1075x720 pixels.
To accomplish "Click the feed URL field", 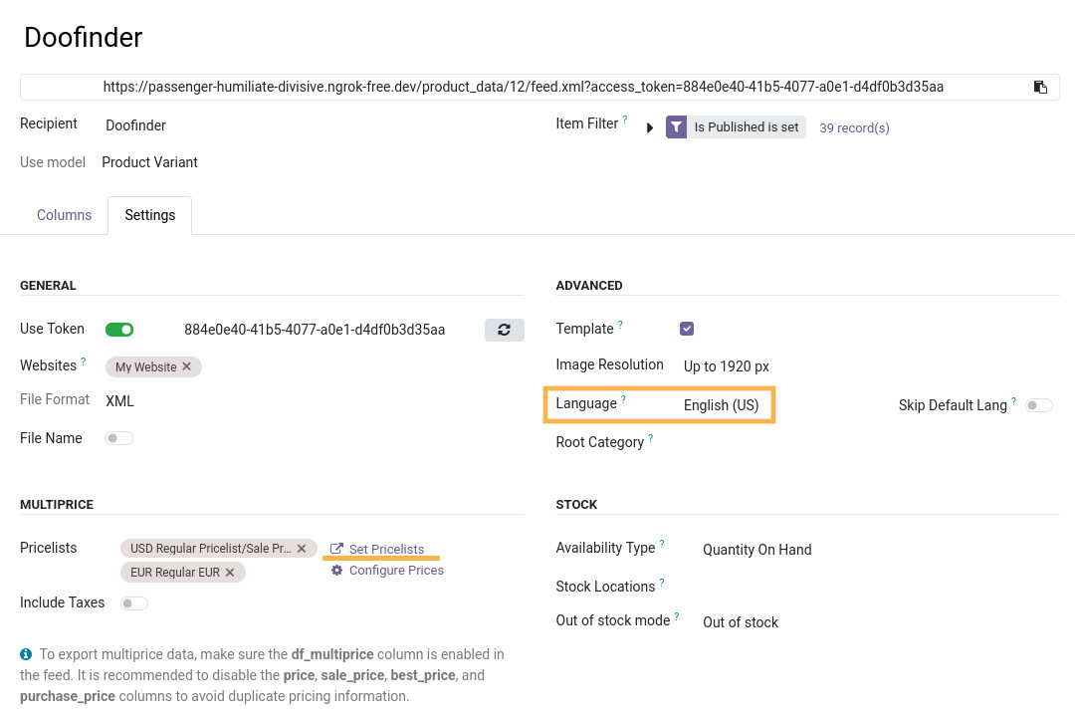I will click(524, 87).
